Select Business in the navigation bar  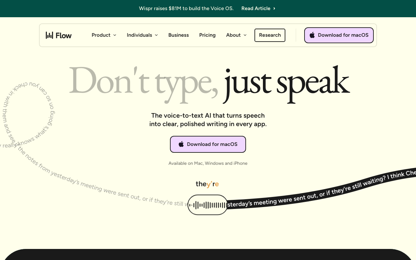tap(178, 35)
